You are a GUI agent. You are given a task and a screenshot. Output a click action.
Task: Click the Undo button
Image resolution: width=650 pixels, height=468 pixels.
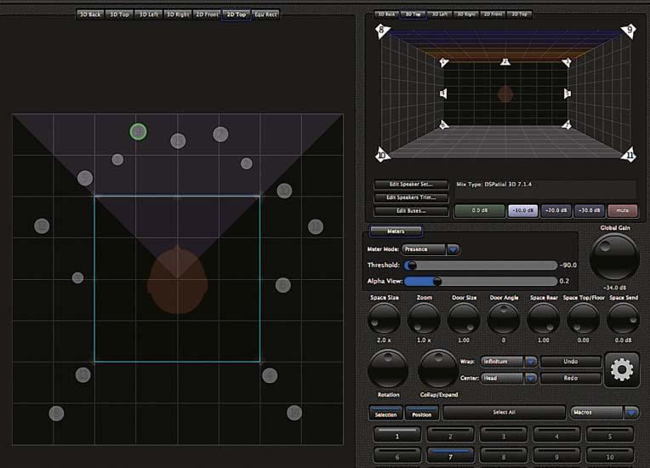click(570, 362)
